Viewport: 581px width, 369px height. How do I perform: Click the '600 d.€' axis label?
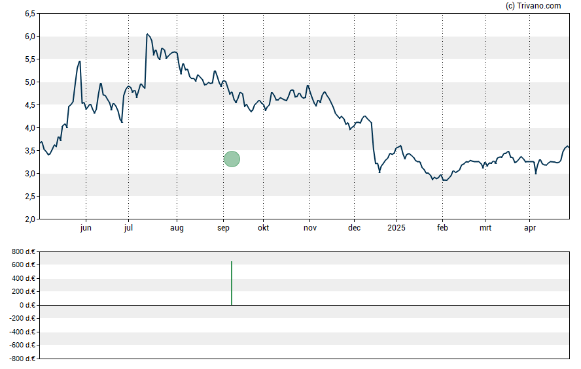click(x=24, y=265)
